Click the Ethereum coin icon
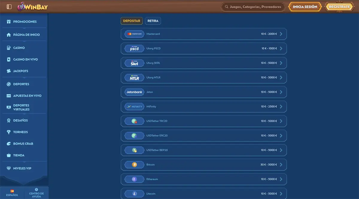Viewport: 359px width, 199px height. [x=134, y=179]
